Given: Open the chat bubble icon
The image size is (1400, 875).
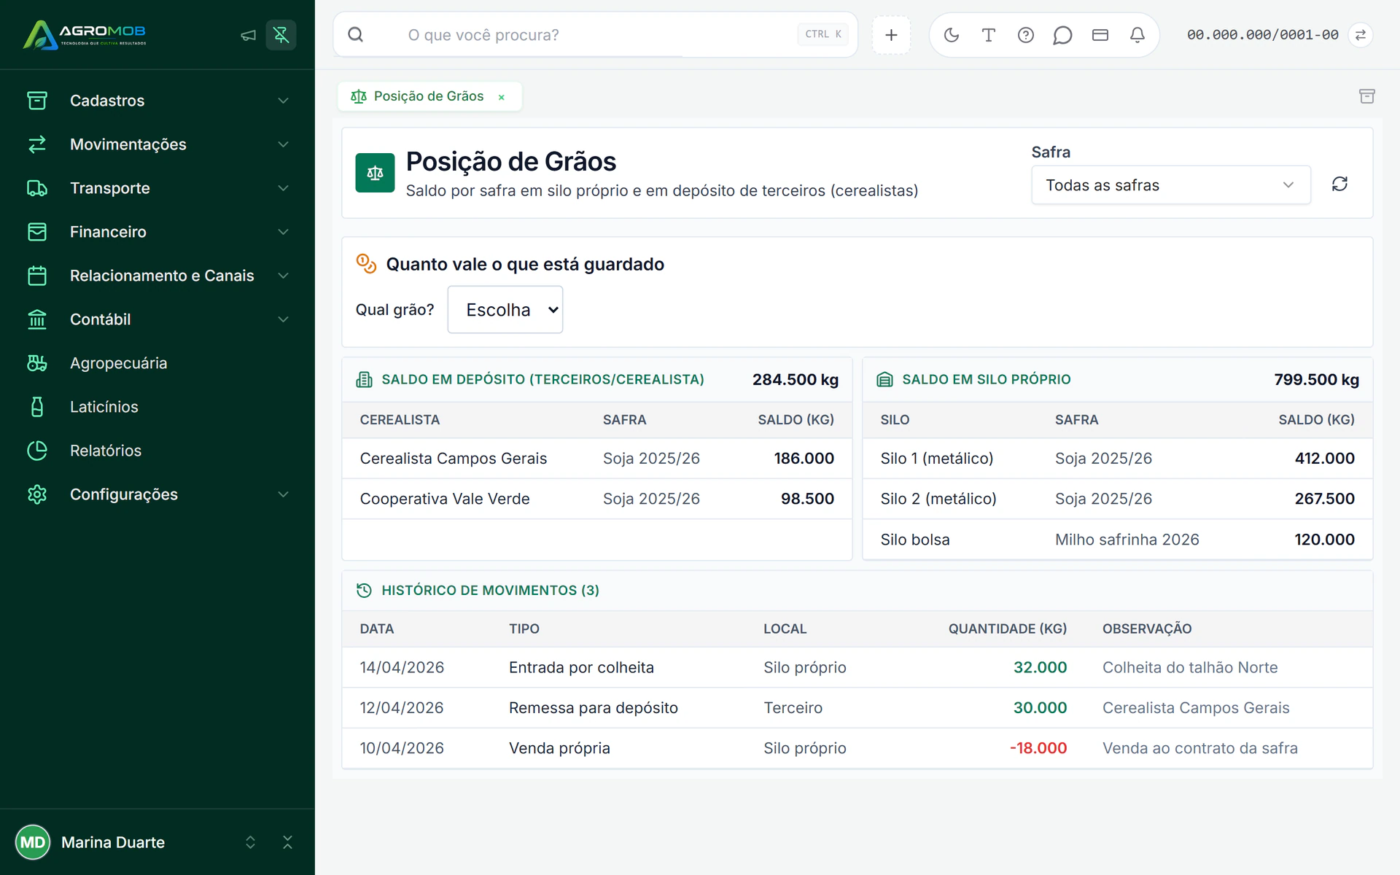Looking at the screenshot, I should 1062,35.
